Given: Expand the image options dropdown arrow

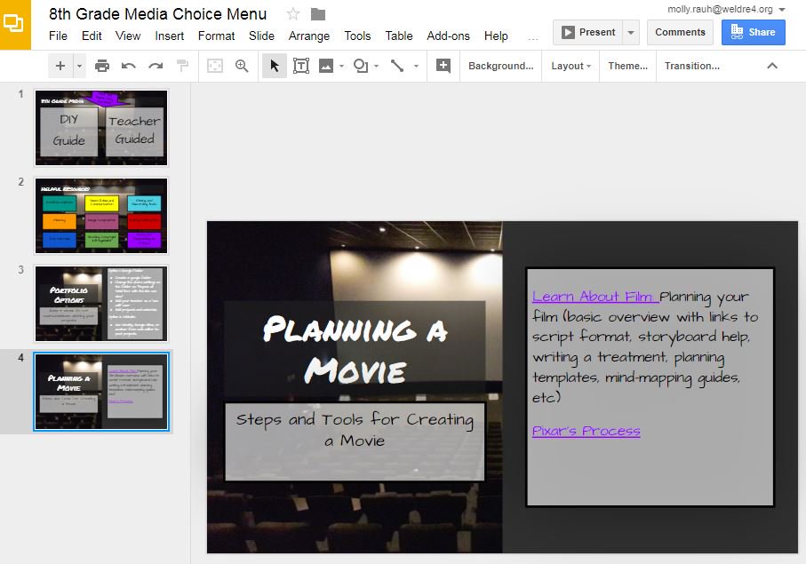Looking at the screenshot, I should coord(341,66).
